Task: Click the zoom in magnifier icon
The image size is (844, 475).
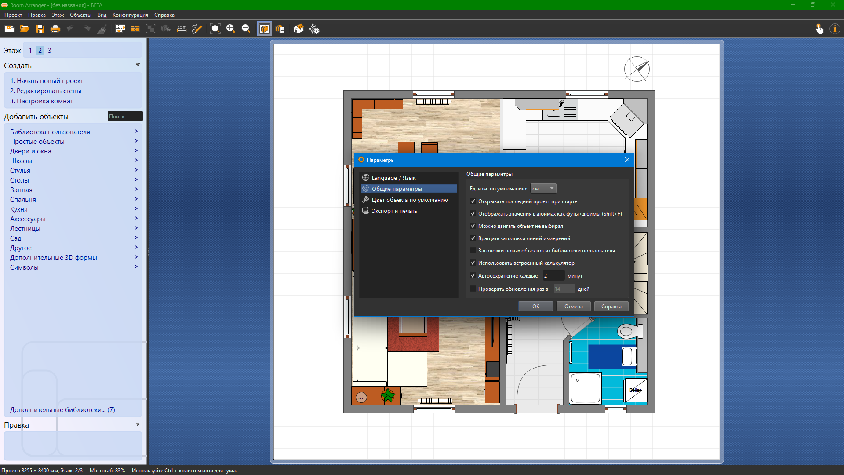Action: (230, 29)
